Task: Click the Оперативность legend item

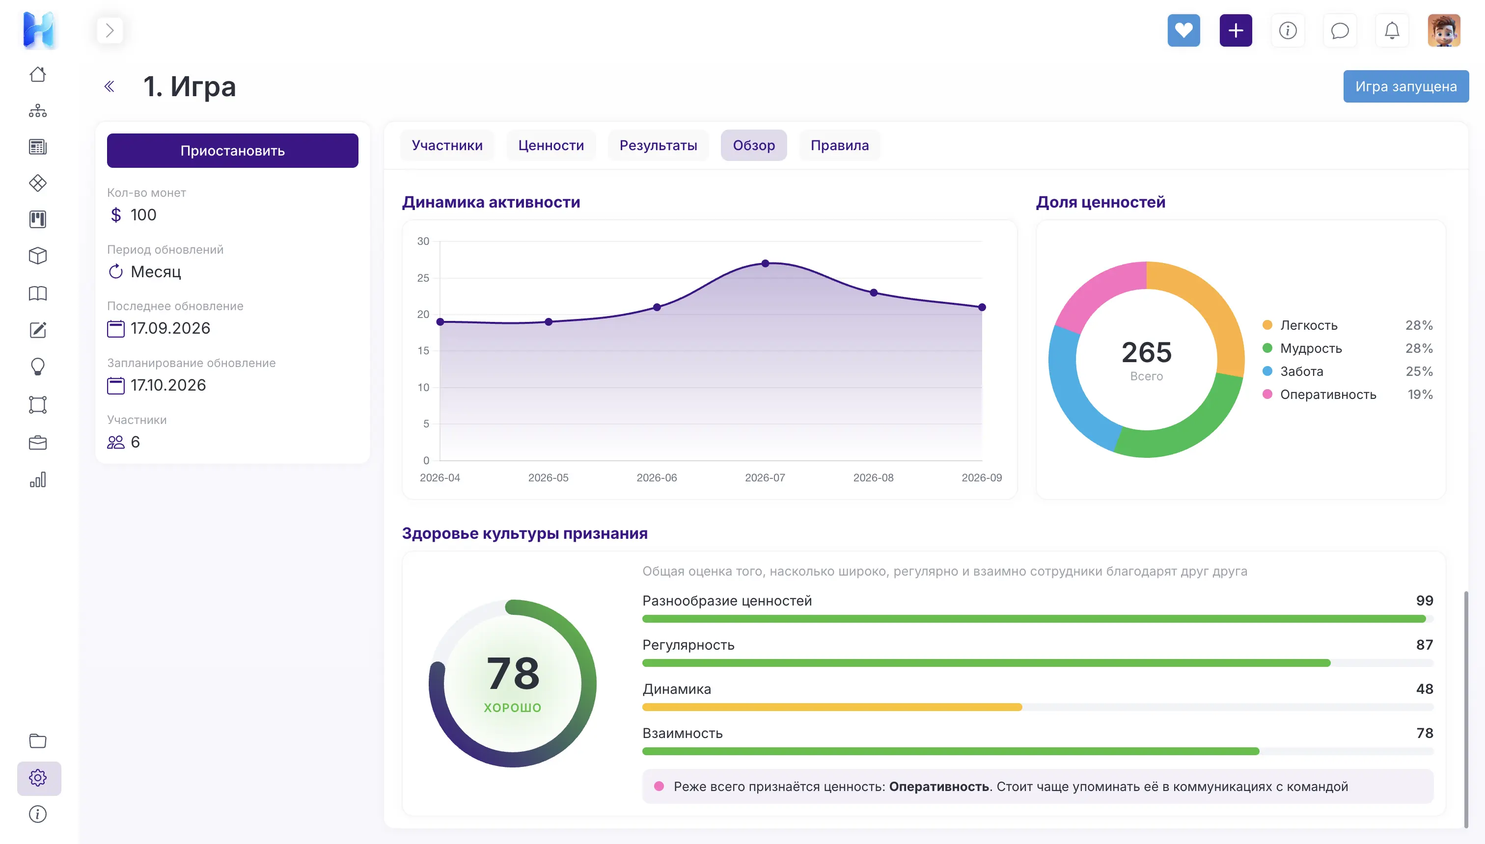Action: pos(1347,394)
